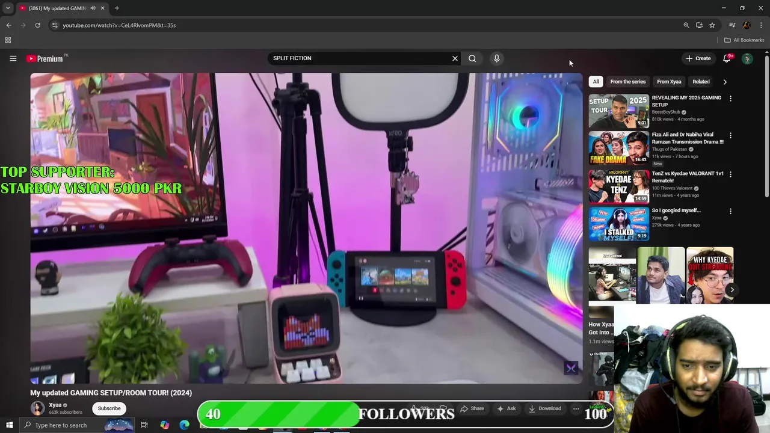The height and width of the screenshot is (433, 770).
Task: Click taskbar Type here to search box
Action: click(77, 425)
